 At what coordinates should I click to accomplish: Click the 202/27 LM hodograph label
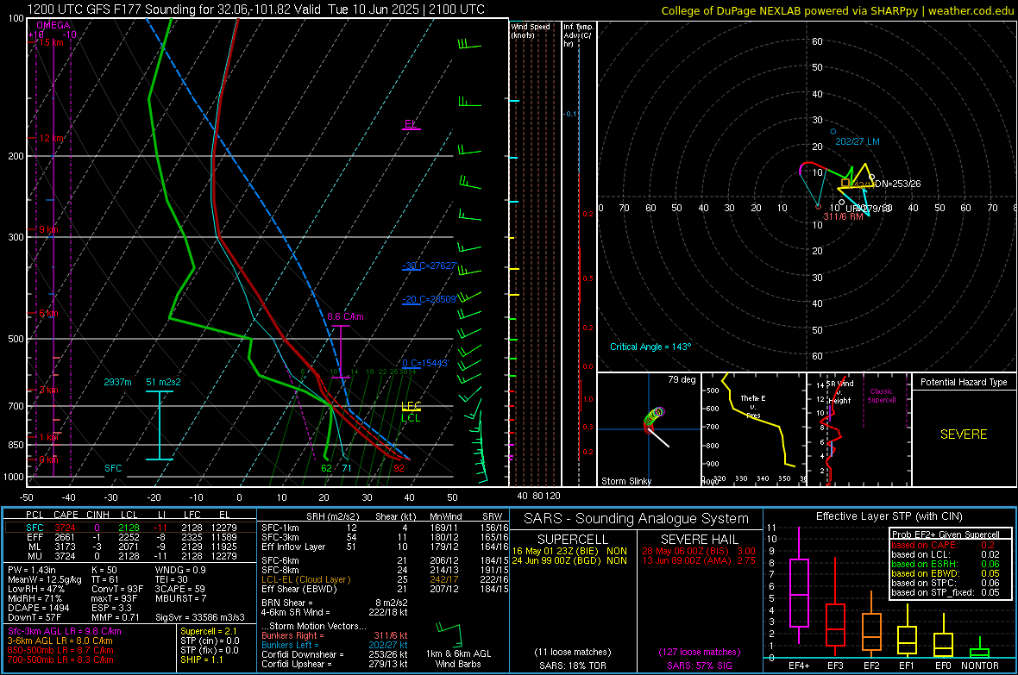(x=857, y=141)
